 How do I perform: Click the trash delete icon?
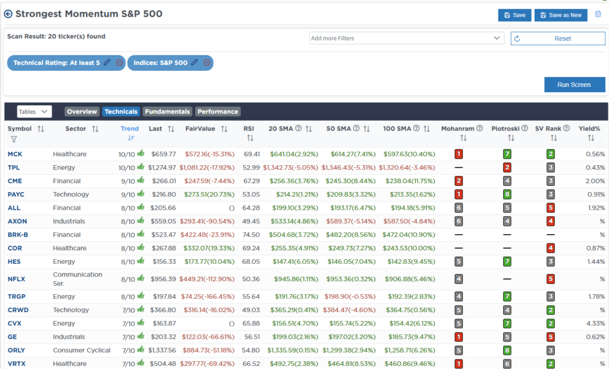pyautogui.click(x=598, y=14)
